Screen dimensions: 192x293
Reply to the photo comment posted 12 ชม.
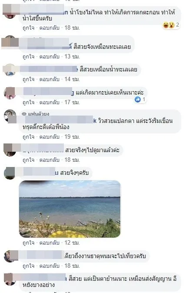50,243
